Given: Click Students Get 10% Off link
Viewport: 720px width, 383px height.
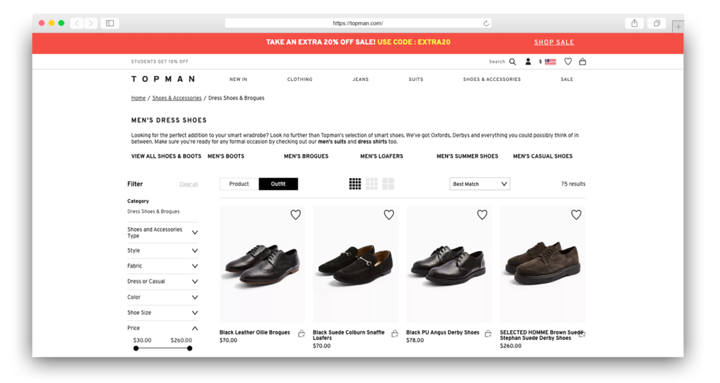Looking at the screenshot, I should tap(160, 62).
